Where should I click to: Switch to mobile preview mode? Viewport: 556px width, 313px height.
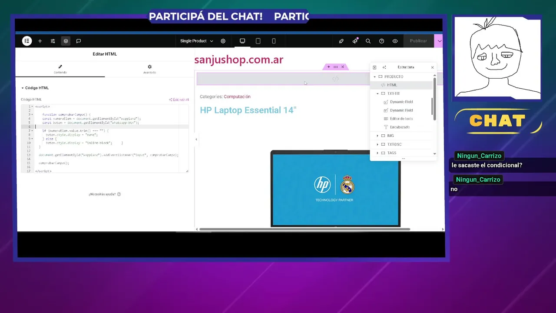[274, 41]
